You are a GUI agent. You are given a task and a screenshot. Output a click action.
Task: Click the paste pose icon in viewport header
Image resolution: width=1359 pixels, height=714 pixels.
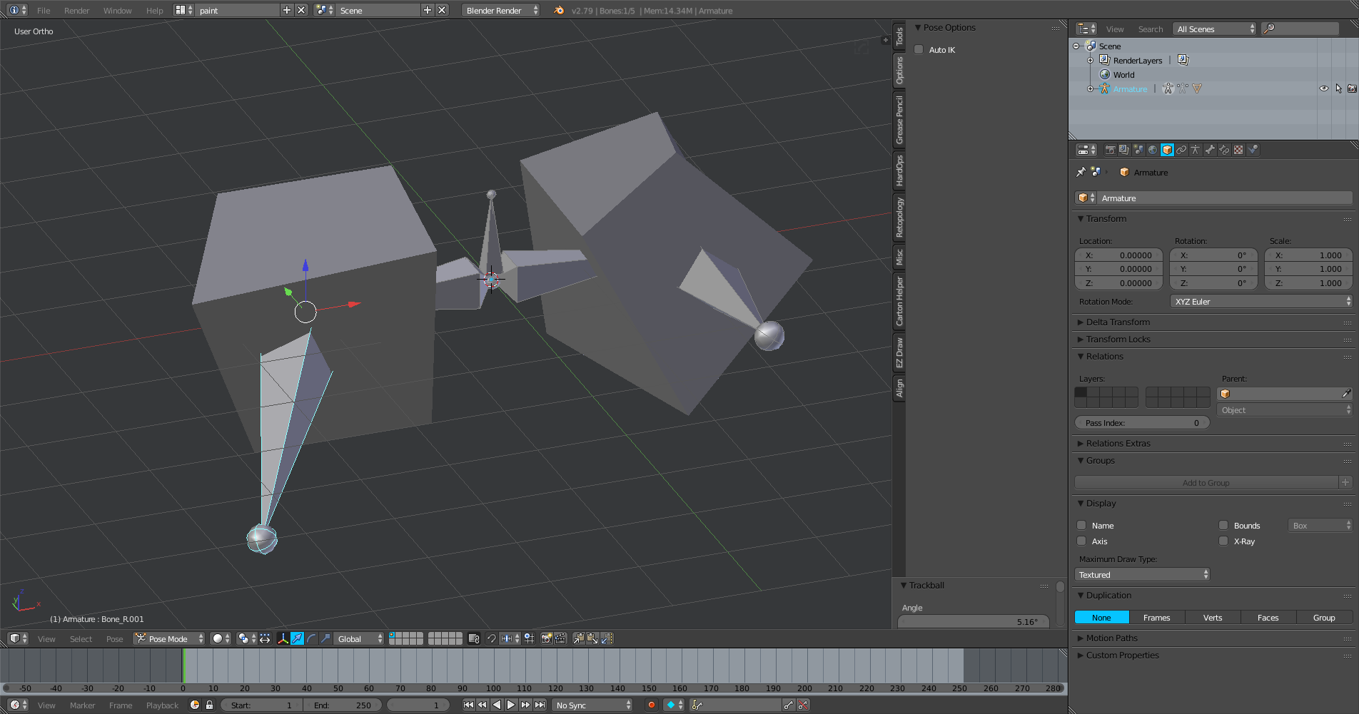click(592, 638)
